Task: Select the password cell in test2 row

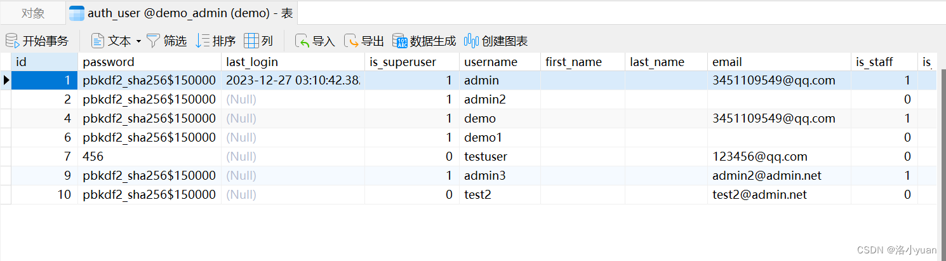Action: point(149,194)
